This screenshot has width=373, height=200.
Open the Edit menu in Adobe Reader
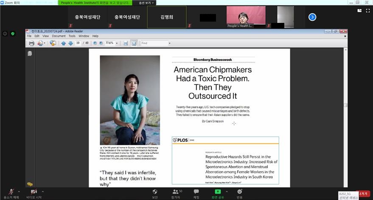pyautogui.click(x=37, y=36)
